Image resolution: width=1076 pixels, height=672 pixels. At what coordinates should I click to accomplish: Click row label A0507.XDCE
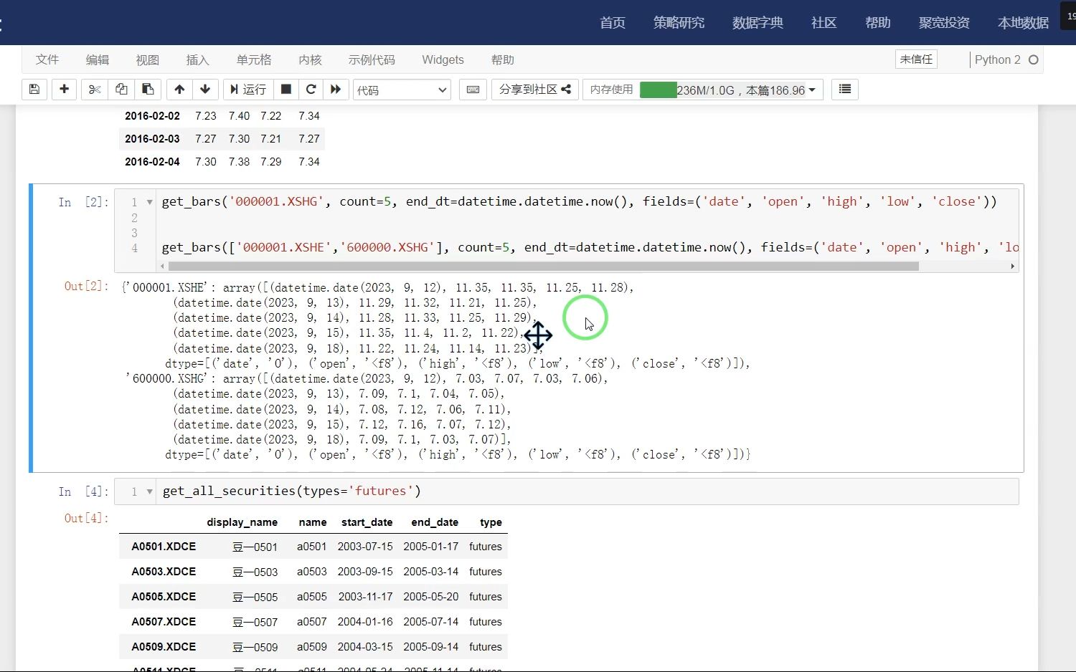pyautogui.click(x=164, y=621)
